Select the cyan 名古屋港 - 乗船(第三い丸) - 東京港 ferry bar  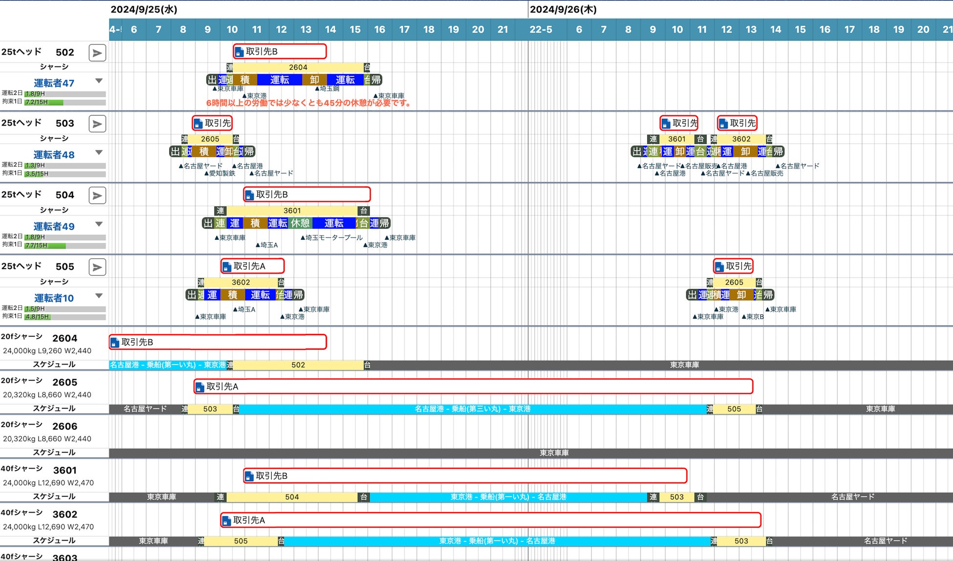[472, 409]
